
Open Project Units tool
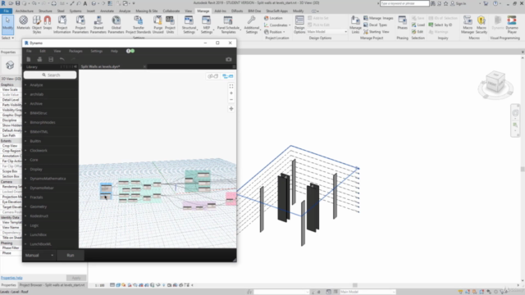(170, 25)
